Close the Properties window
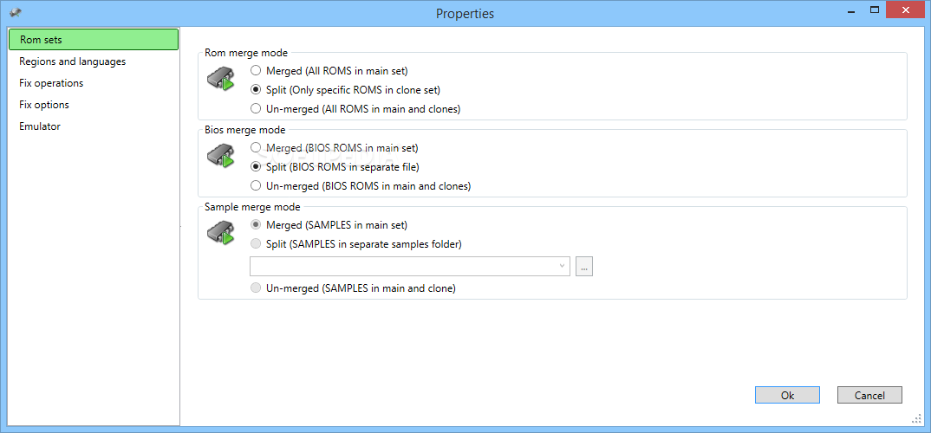Viewport: 931px width, 433px height. click(x=906, y=10)
